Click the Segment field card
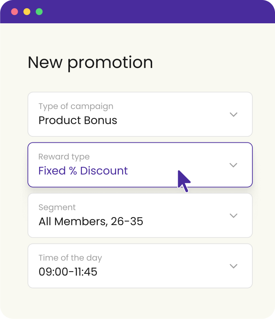Screen dimensions: 275x319 tap(140, 215)
